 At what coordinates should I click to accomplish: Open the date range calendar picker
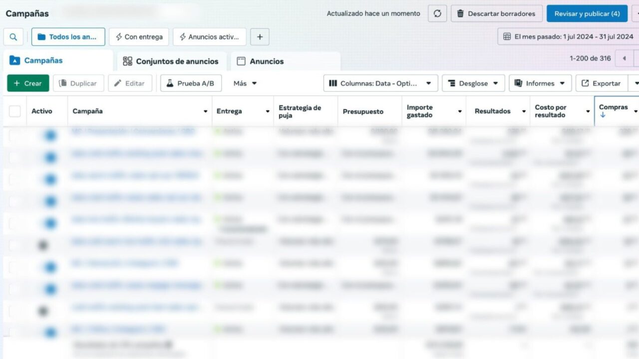click(x=507, y=36)
